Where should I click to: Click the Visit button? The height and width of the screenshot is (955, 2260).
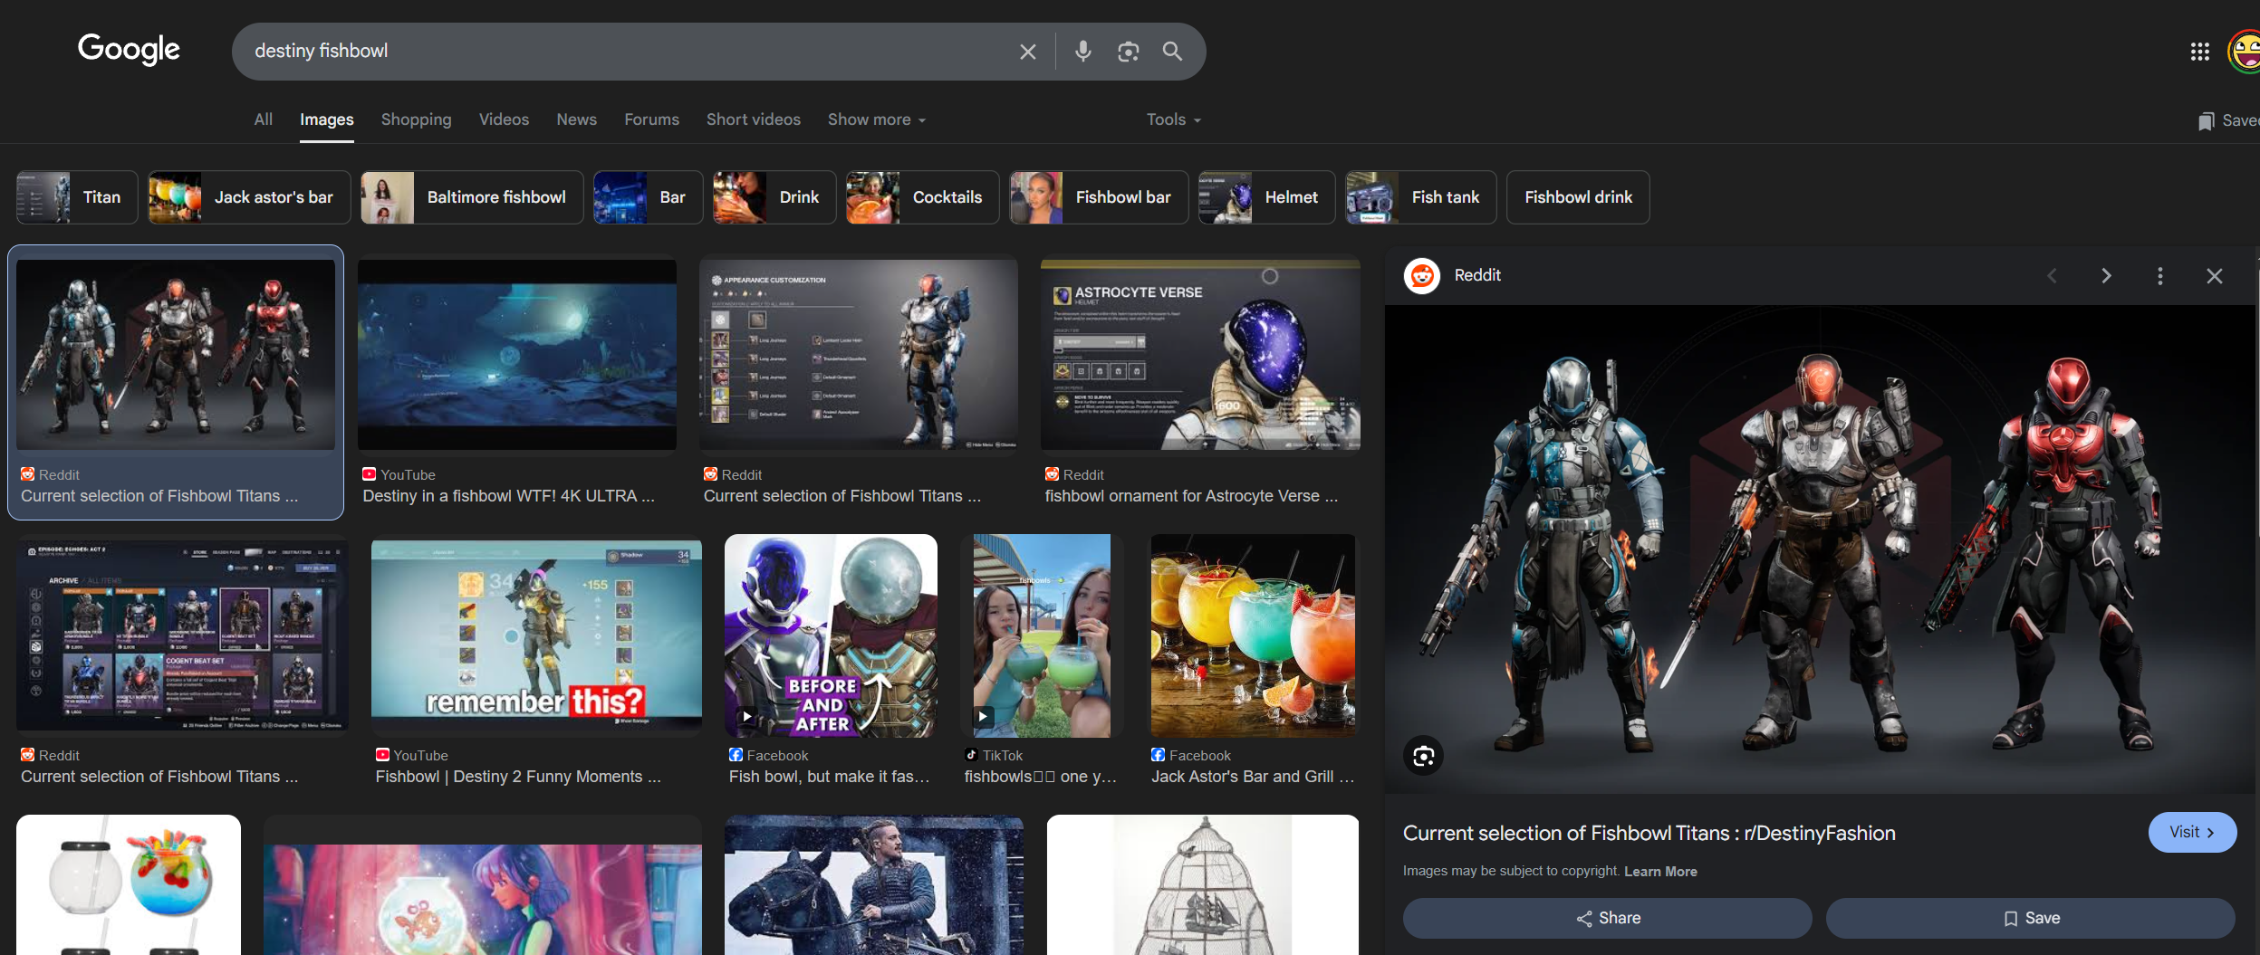click(2192, 832)
